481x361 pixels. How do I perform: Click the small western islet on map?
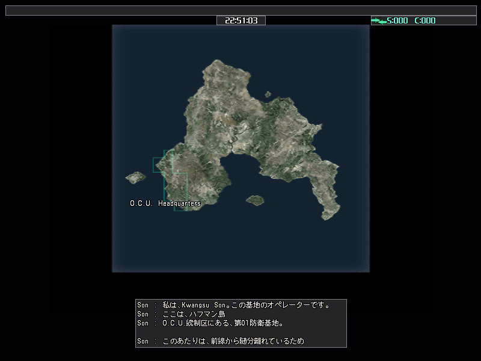pyautogui.click(x=135, y=177)
